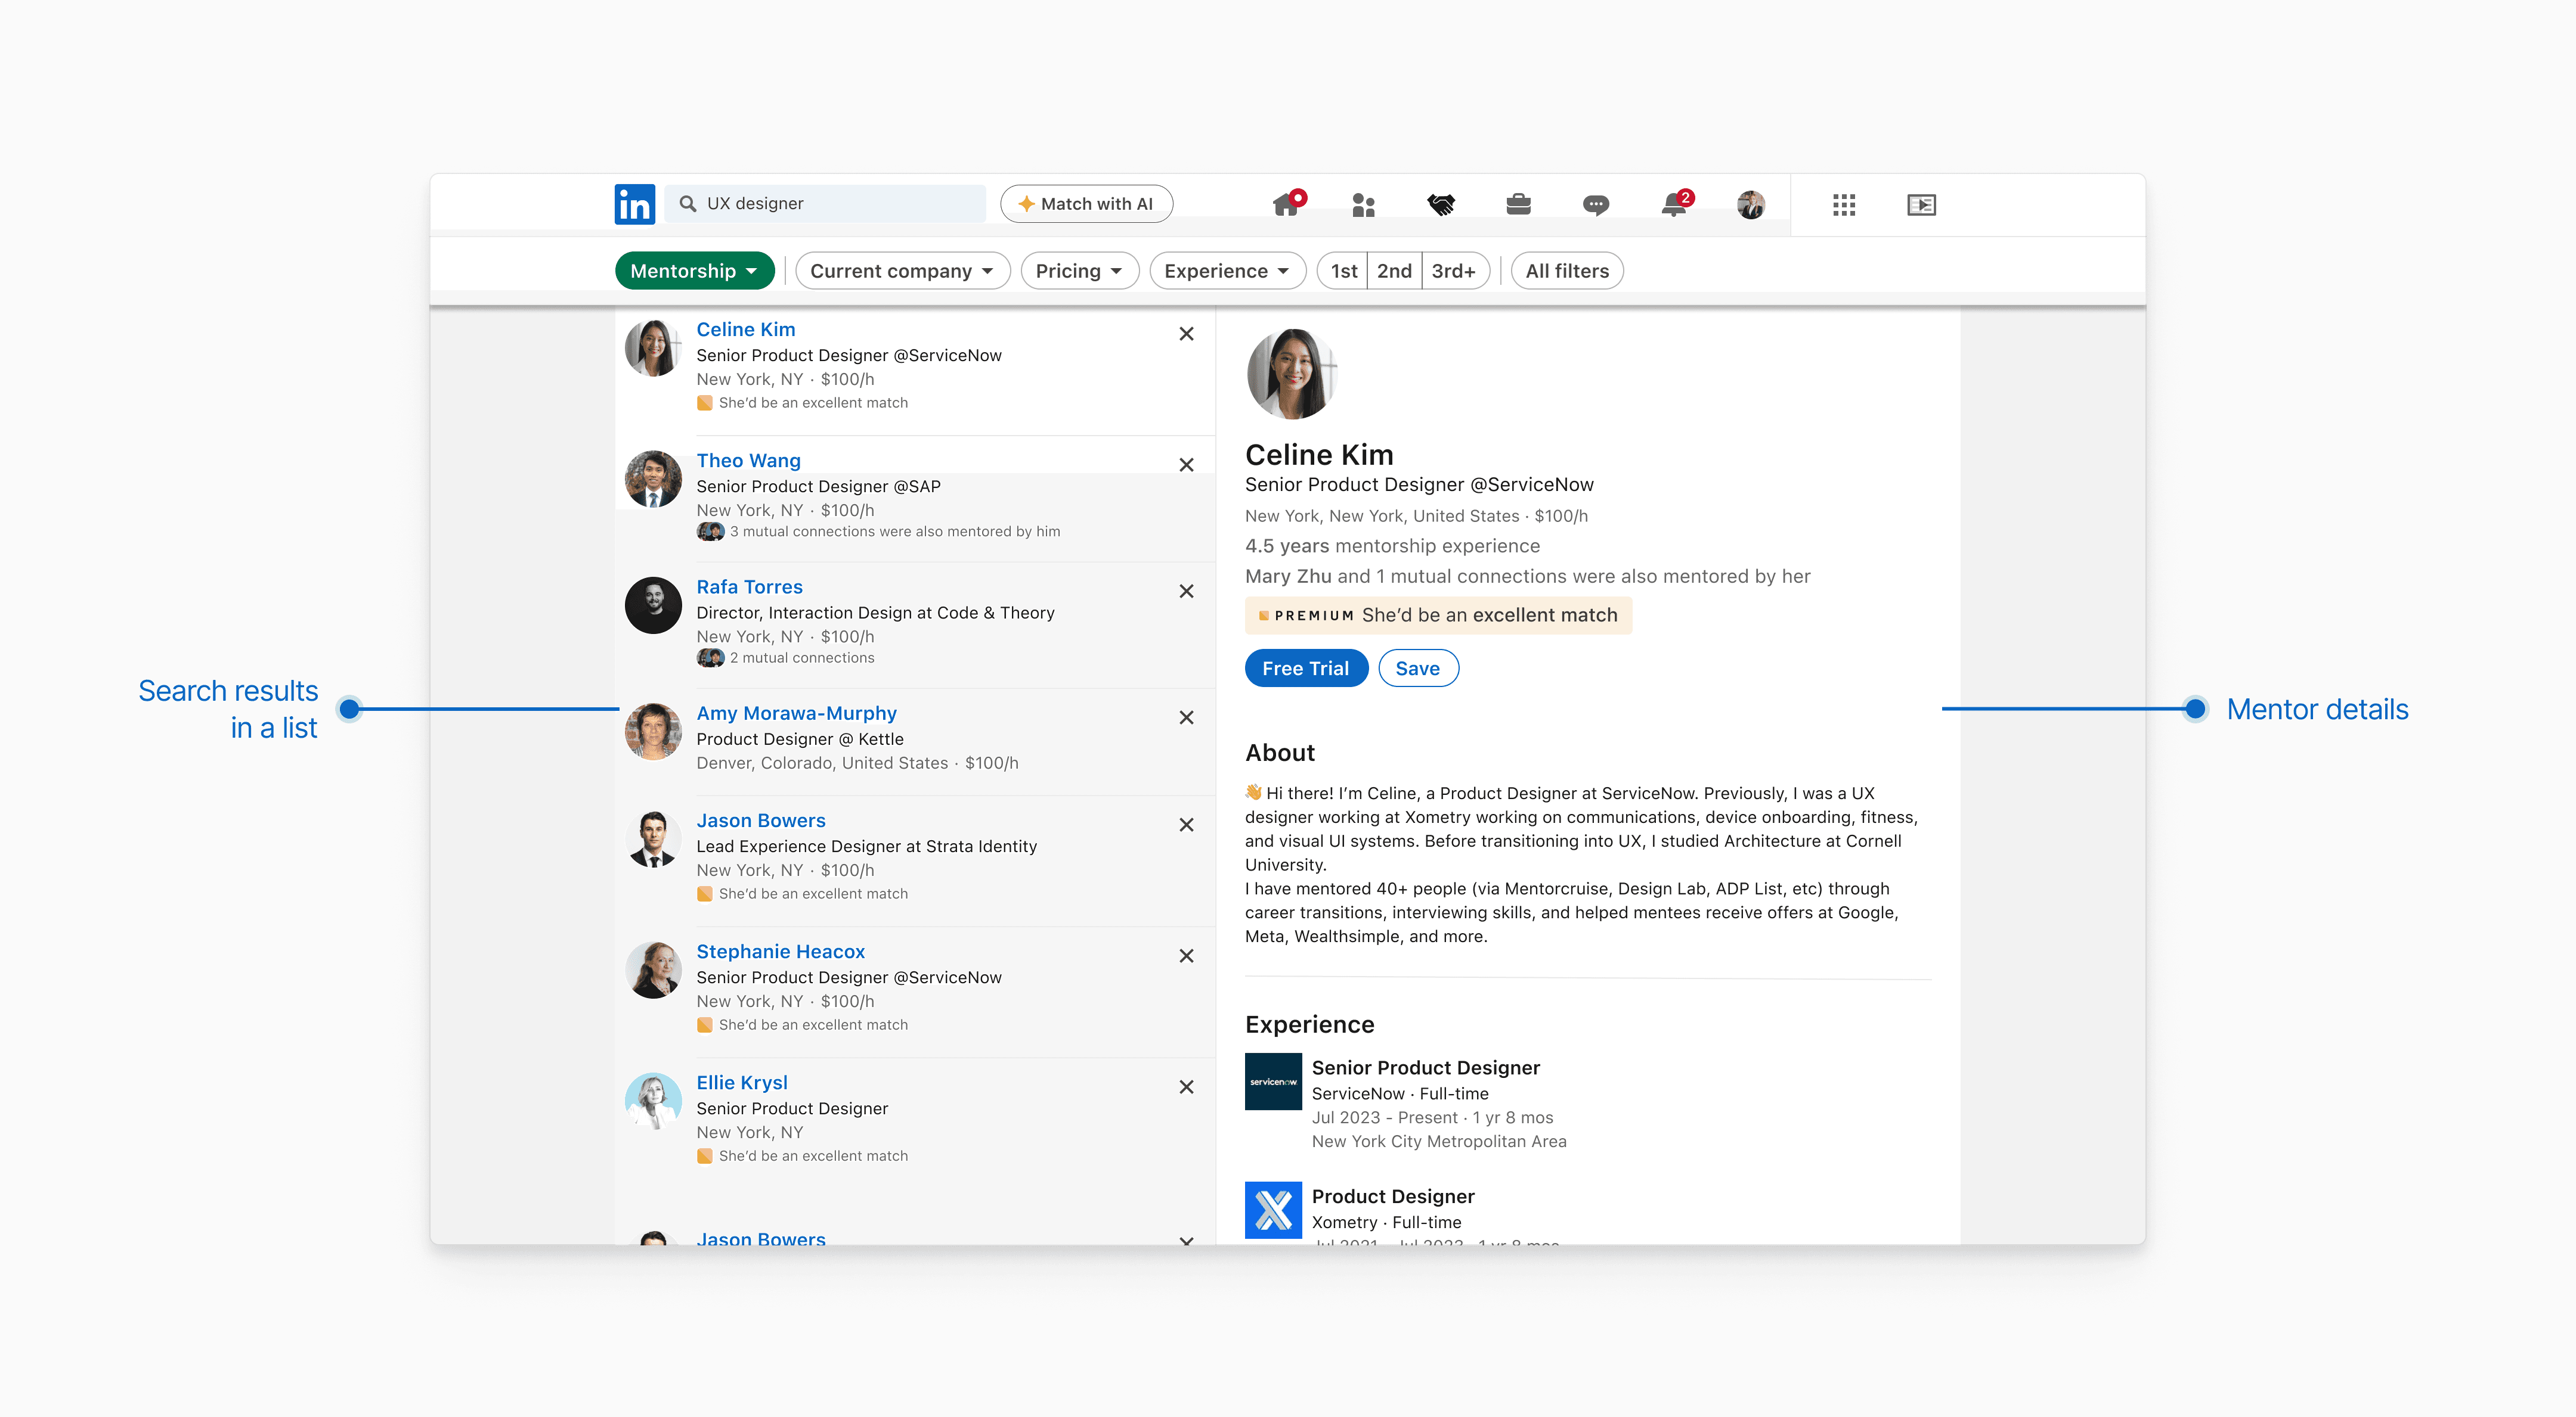Open the Home feed icon
The width and height of the screenshot is (2576, 1417).
click(1286, 204)
